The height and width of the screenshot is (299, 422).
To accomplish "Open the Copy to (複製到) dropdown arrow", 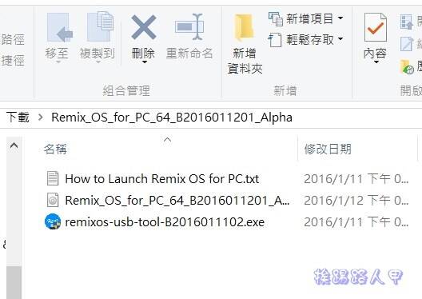I will (x=98, y=62).
